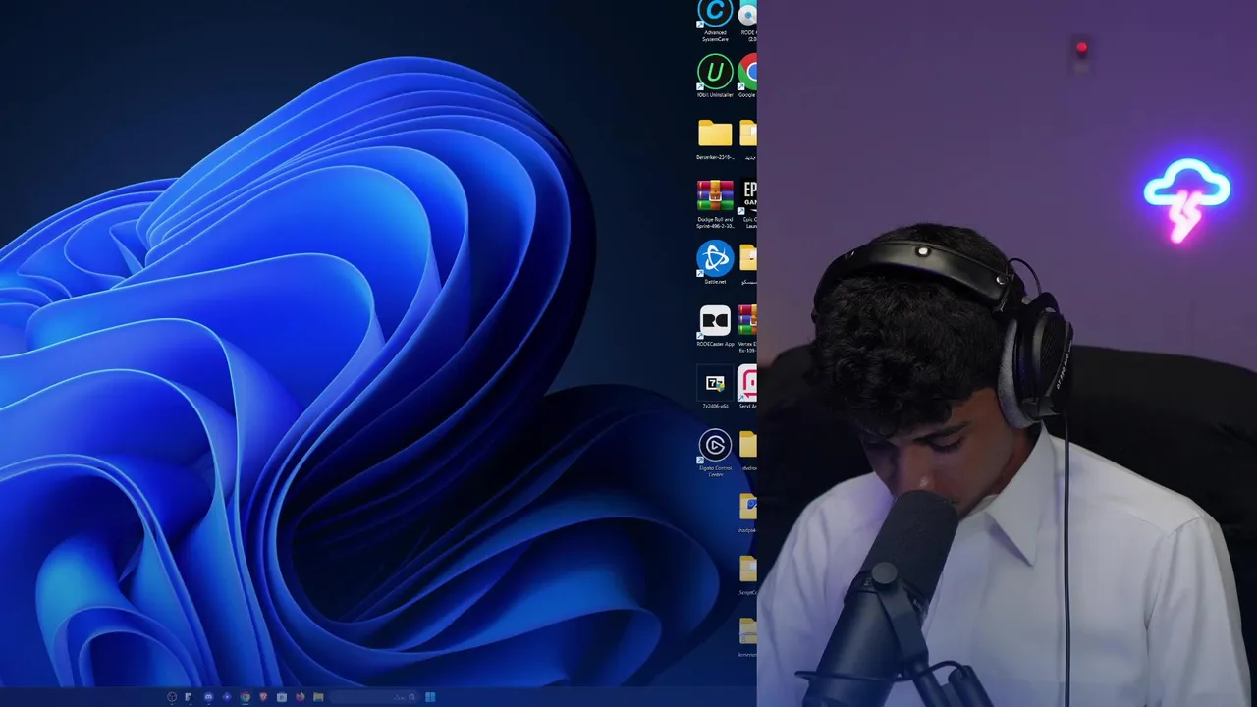Click the taskbar search box
This screenshot has height=707, width=1257.
coord(374,697)
